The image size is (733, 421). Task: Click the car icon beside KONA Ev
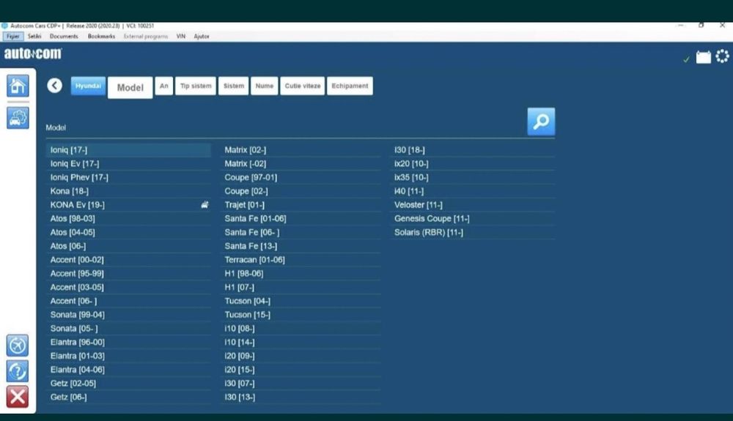coord(205,205)
